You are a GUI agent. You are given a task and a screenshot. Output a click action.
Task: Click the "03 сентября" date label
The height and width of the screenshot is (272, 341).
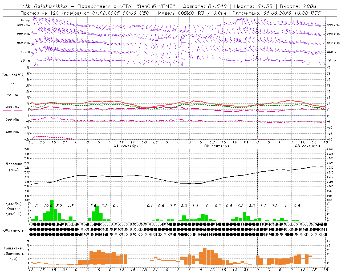coord(307,146)
